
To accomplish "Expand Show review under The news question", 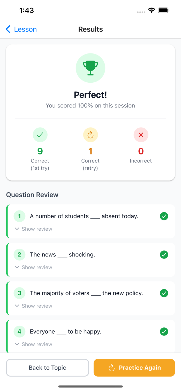I will click(x=34, y=267).
